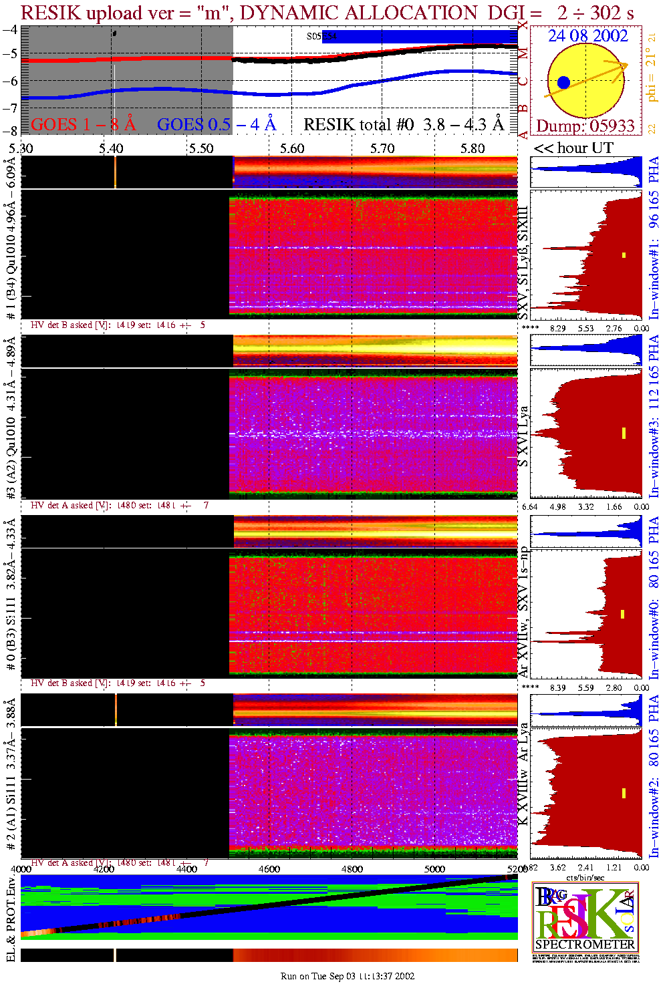
Task: Click the orange gradient intensity bar at the bottom
Action: tap(374, 955)
